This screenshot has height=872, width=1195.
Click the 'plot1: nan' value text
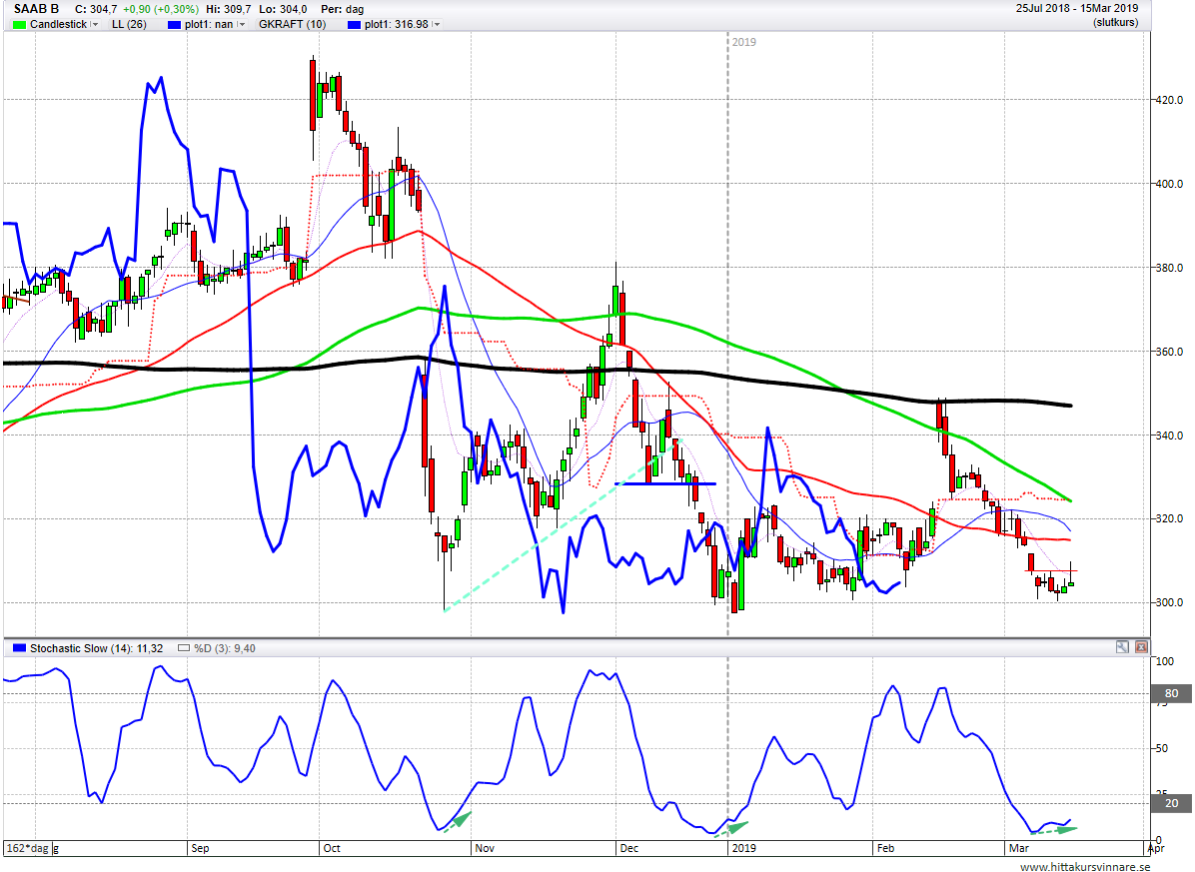click(x=209, y=24)
